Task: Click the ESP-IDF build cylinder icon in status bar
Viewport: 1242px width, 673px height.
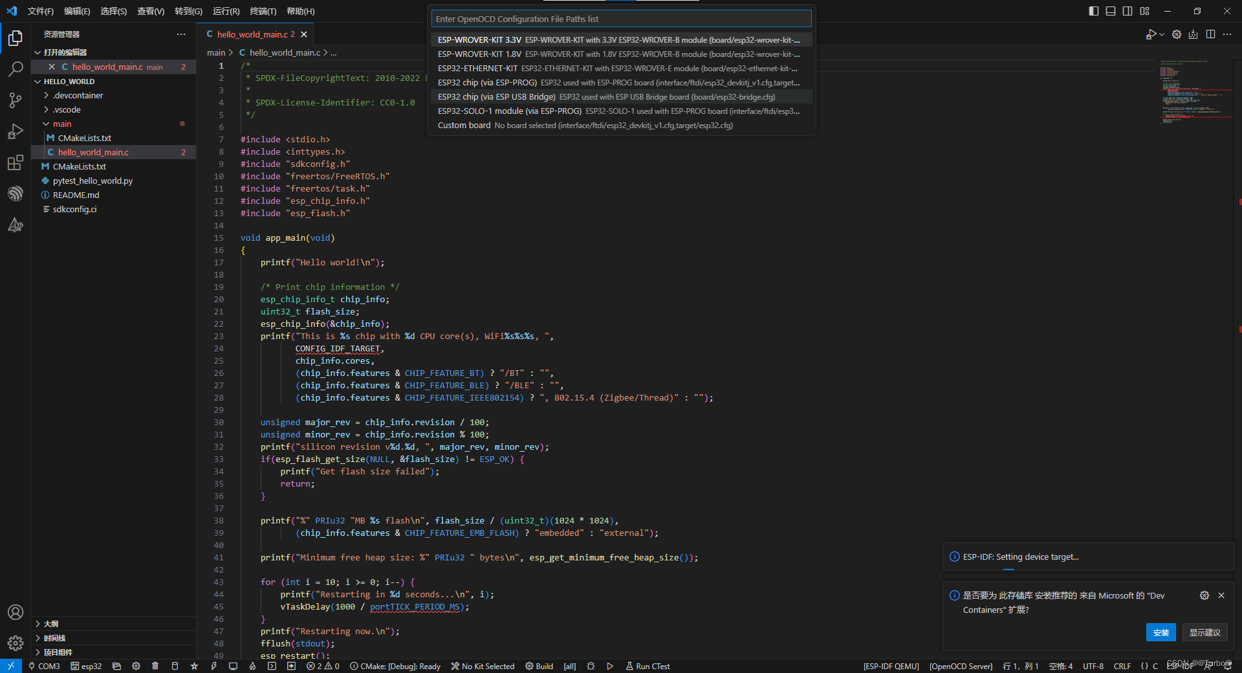Action: click(x=175, y=666)
